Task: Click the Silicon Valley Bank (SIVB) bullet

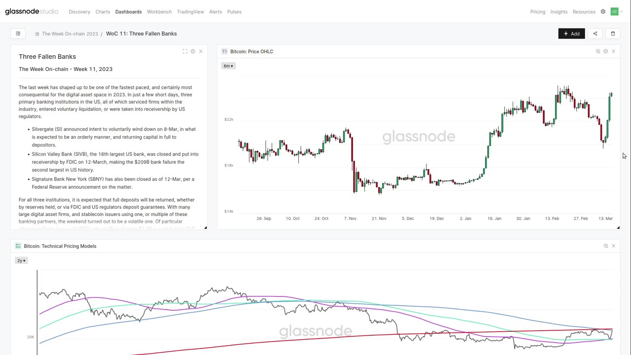Action: point(115,162)
